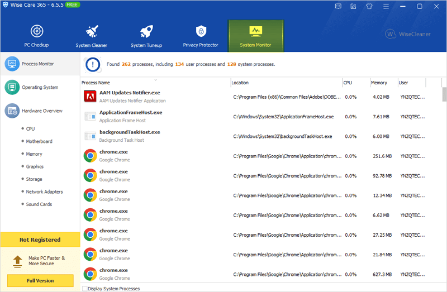Screen dimensions: 447x292
Task: Enable Display System Processes checkbox
Action: [x=85, y=289]
